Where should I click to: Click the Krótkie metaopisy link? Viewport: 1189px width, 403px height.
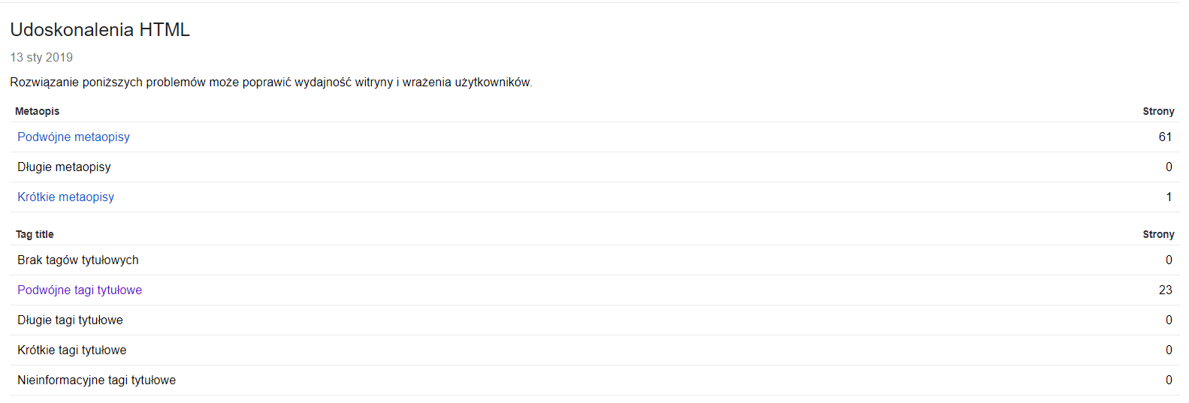click(x=66, y=197)
